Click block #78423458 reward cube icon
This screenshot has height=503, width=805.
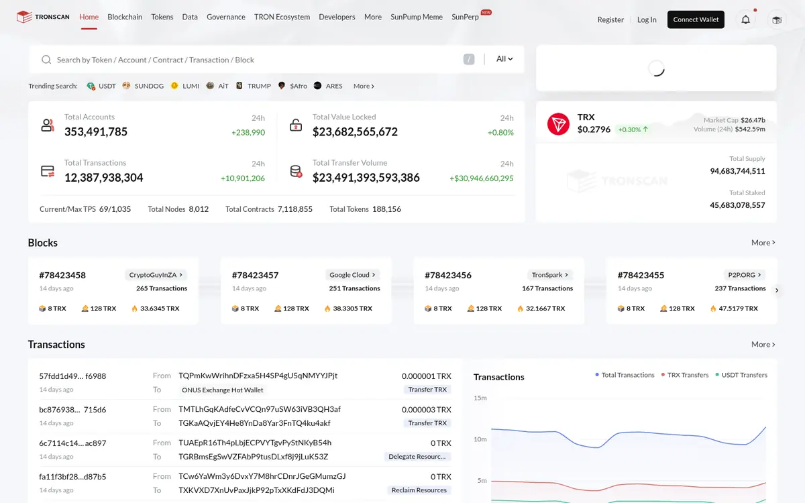point(43,309)
